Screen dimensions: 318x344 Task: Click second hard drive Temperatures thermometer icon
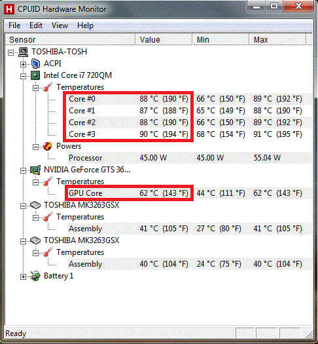[48, 252]
